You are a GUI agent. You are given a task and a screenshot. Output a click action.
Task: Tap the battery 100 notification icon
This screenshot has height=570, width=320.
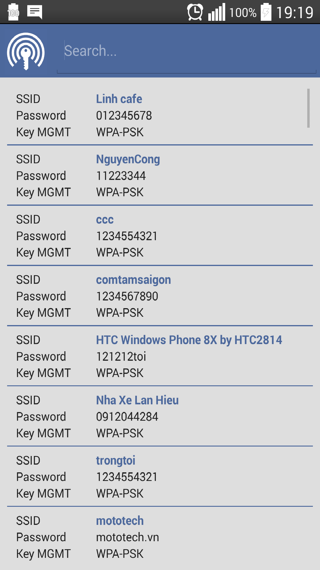pos(13,12)
